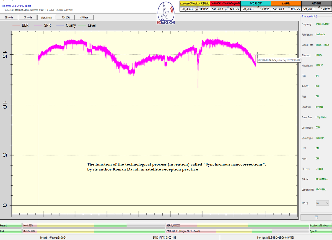Screen dimensions: 332x240
Task: Click the Lock status indicator
Action: click(x=11, y=231)
